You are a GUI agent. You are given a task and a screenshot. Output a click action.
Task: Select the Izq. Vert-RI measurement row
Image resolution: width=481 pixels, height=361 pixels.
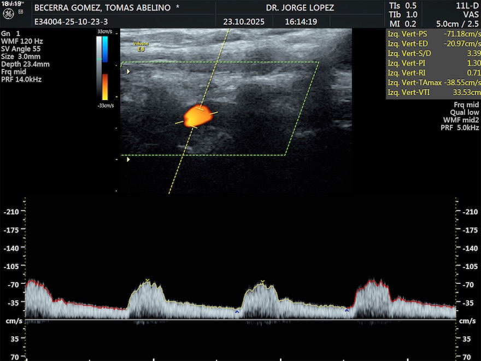(x=433, y=73)
